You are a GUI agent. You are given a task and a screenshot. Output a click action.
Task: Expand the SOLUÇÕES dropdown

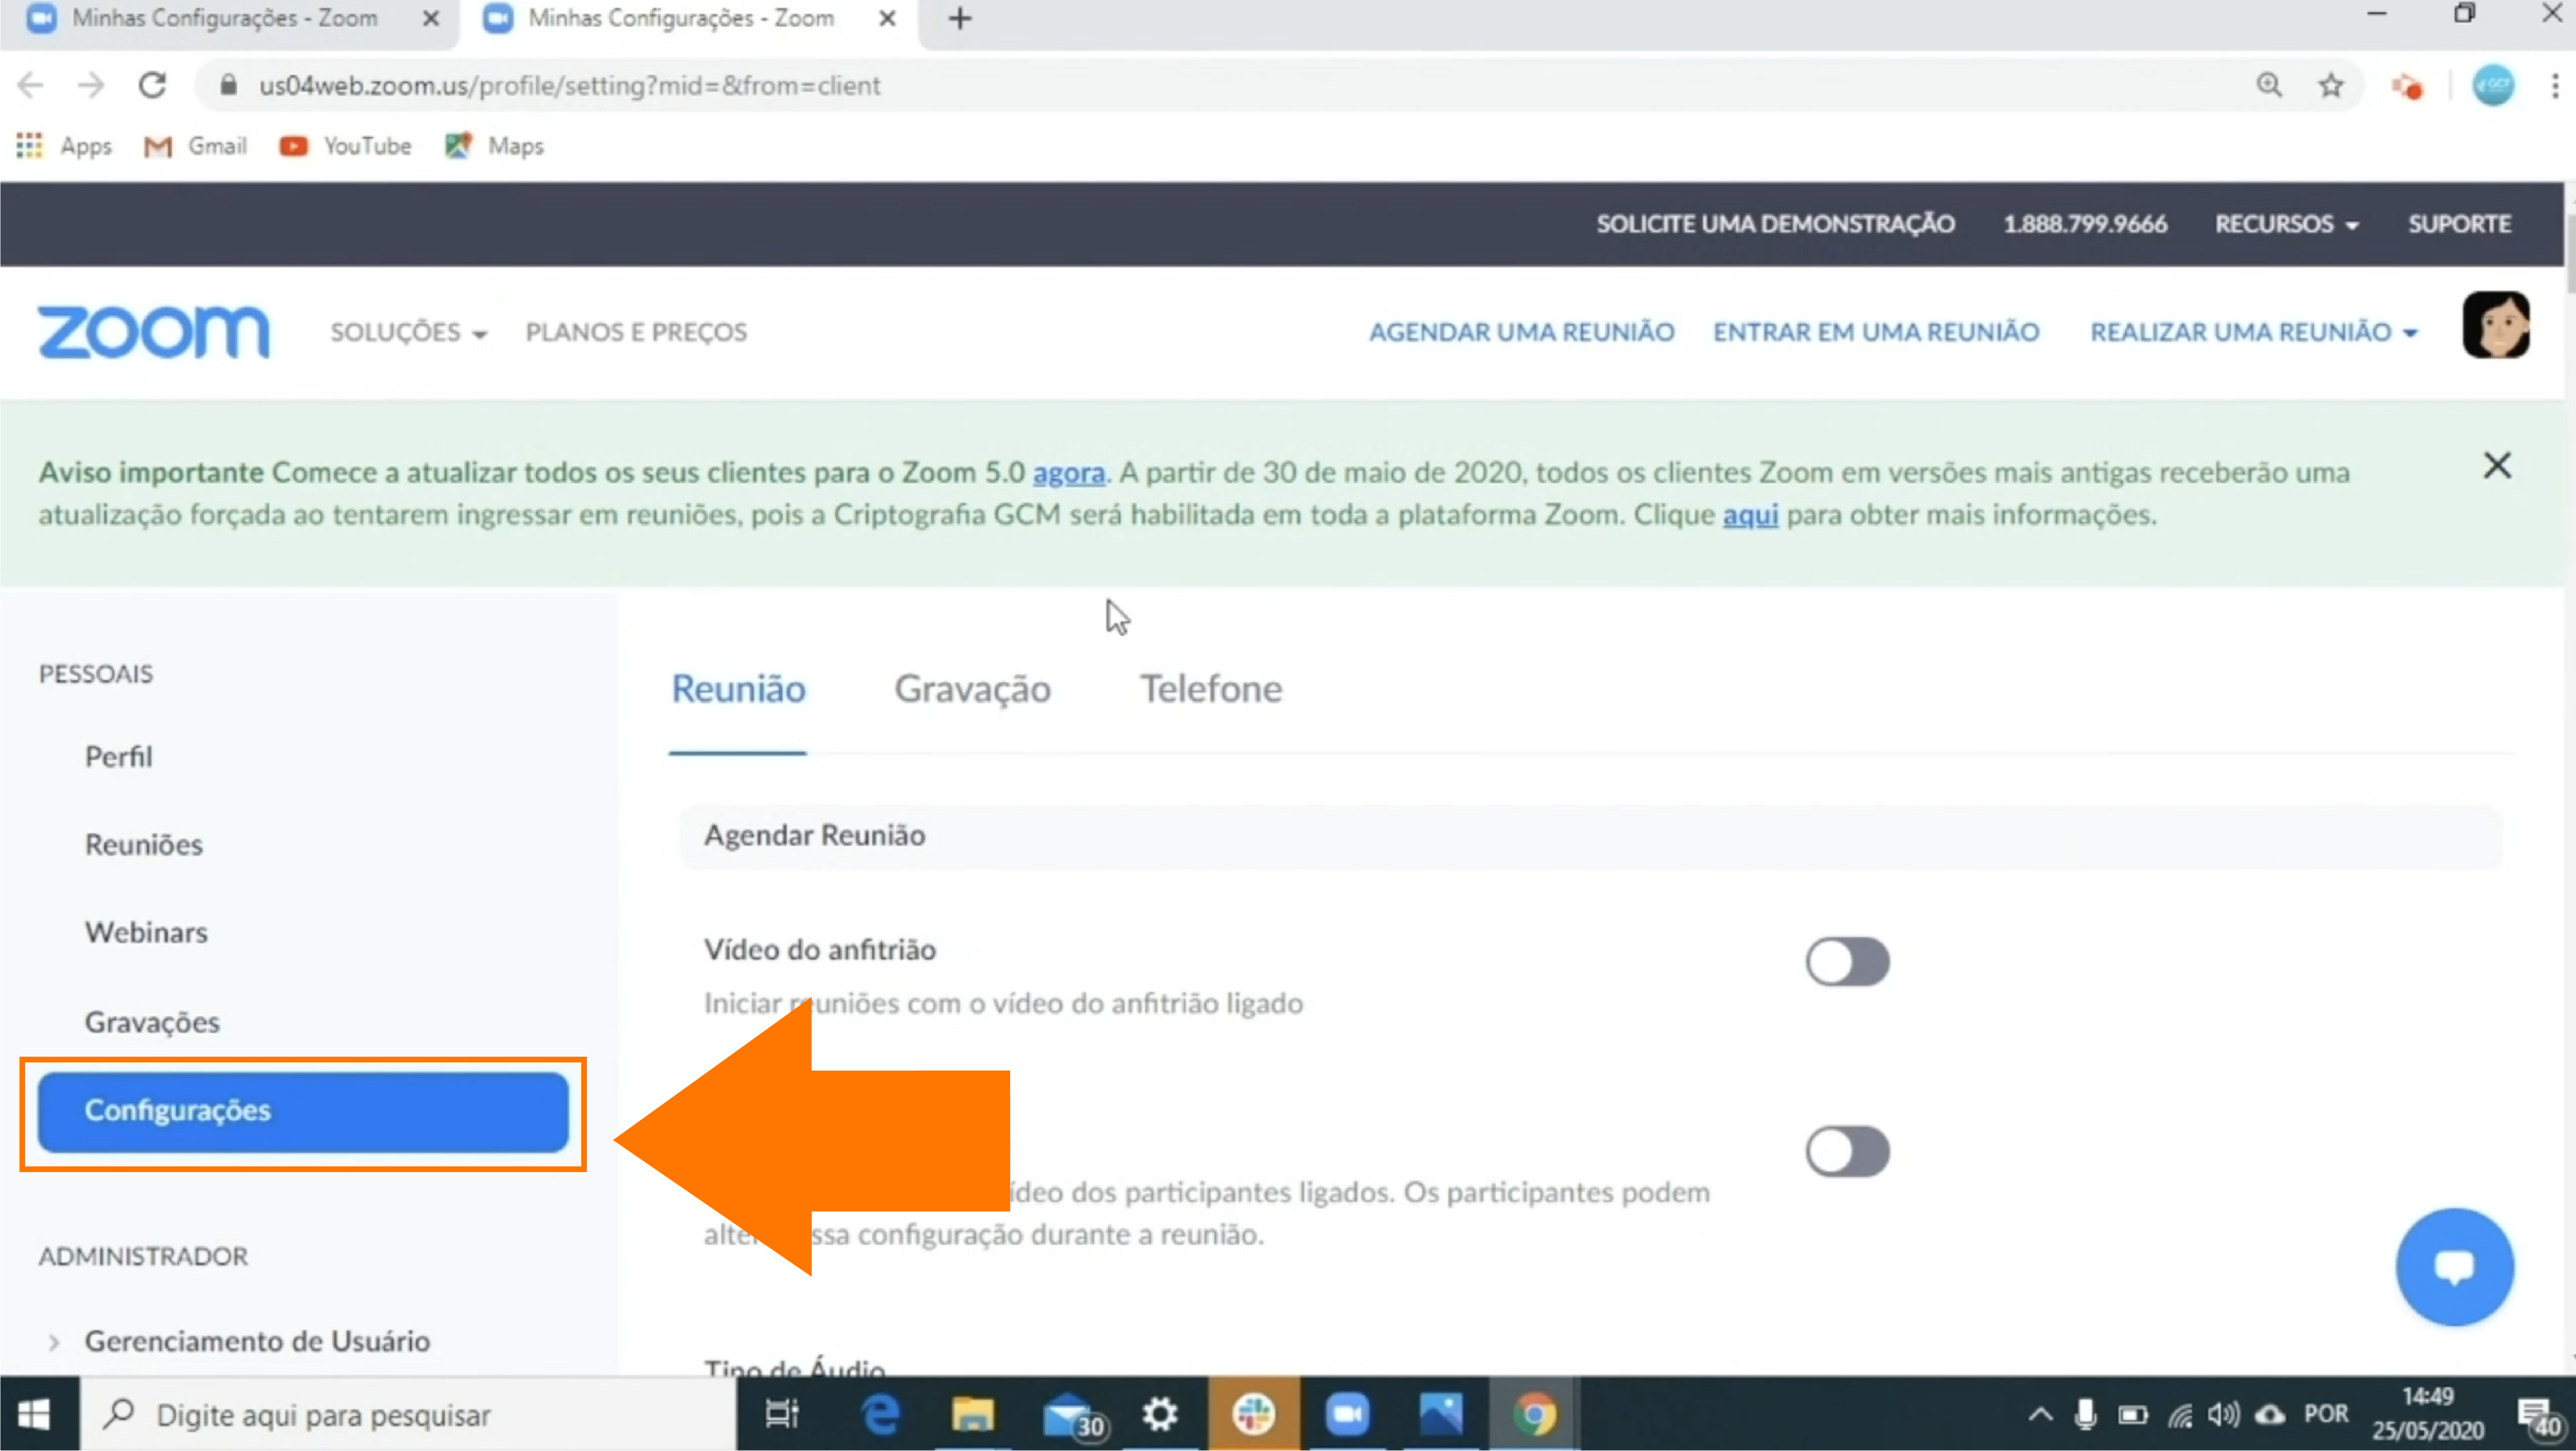pyautogui.click(x=409, y=332)
